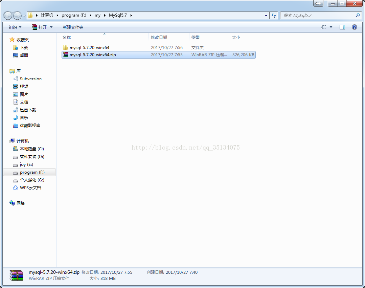This screenshot has height=288, width=365.
Task: Open address bar history dropdown
Action: [266, 16]
